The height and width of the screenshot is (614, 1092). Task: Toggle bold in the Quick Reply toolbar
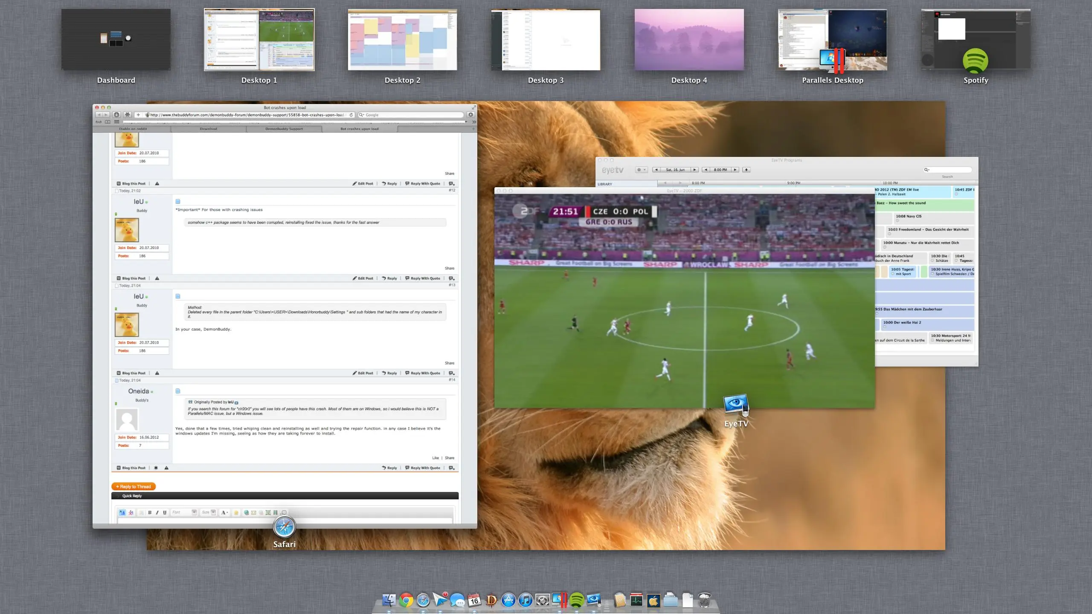tap(150, 513)
